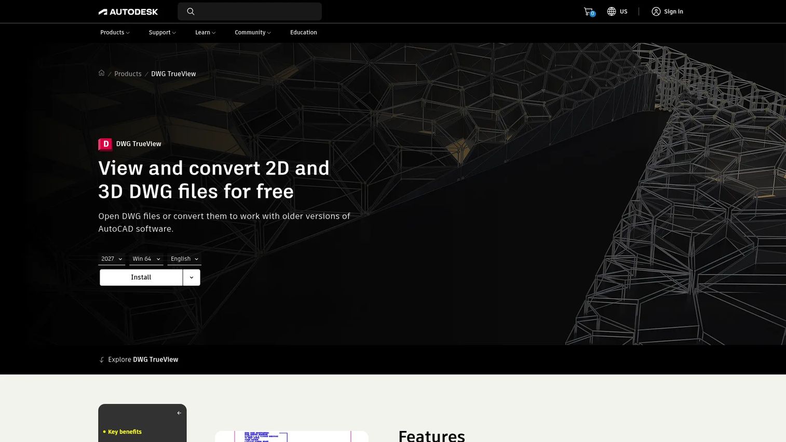Open the Products menu
Screen dimensions: 786x442
pos(115,32)
